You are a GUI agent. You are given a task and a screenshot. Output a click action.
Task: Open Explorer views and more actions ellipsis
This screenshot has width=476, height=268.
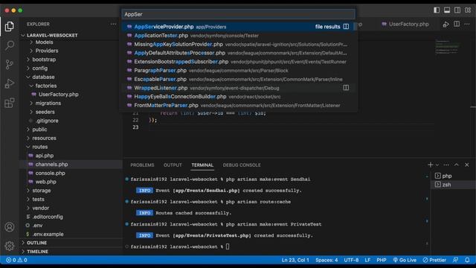click(113, 24)
